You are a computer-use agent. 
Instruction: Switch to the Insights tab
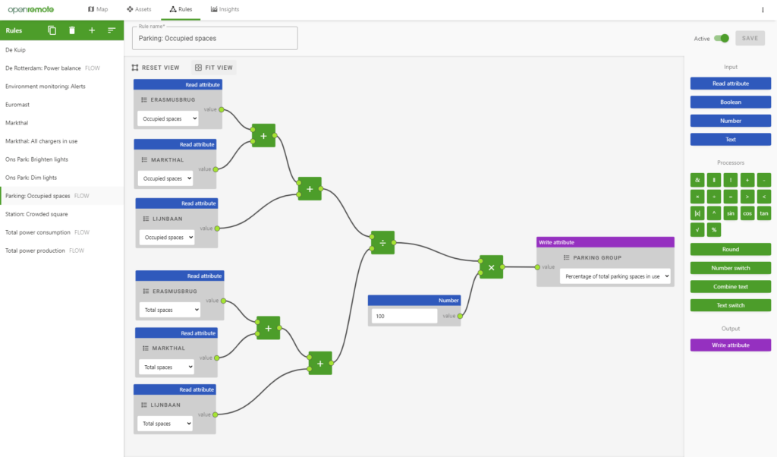pos(225,10)
